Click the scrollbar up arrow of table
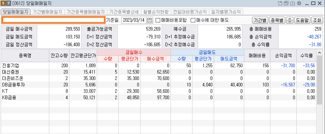 (x=319, y=52)
